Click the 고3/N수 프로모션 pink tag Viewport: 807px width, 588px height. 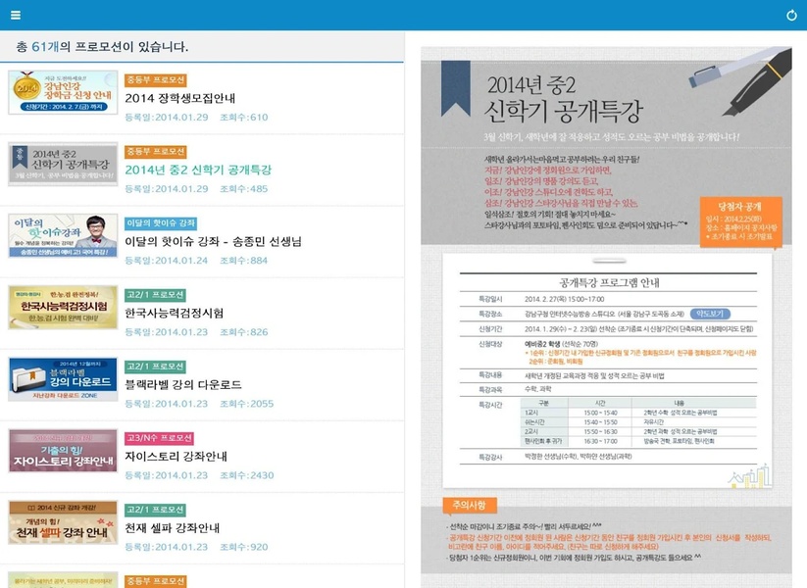click(x=159, y=438)
